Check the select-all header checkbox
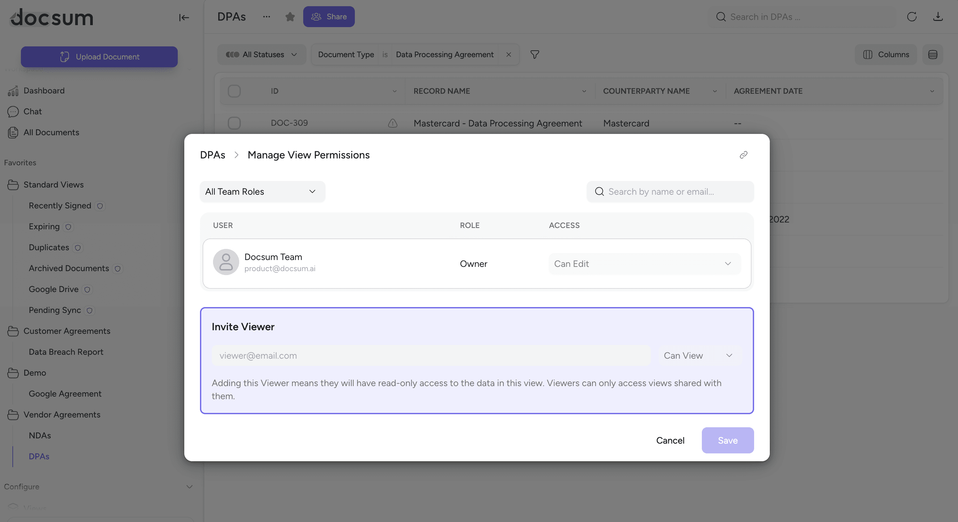The width and height of the screenshot is (958, 522). [234, 91]
